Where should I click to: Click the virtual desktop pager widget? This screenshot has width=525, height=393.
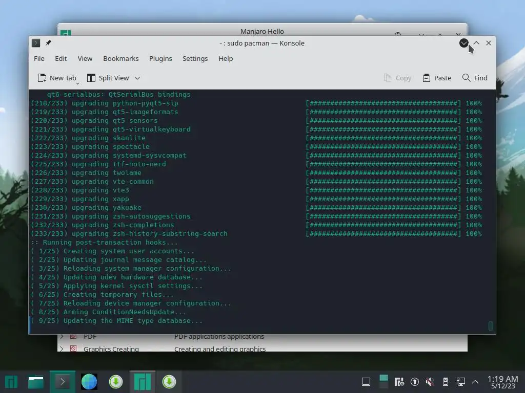coord(383,382)
